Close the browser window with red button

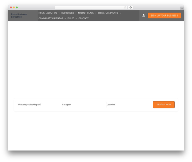tap(11, 7)
